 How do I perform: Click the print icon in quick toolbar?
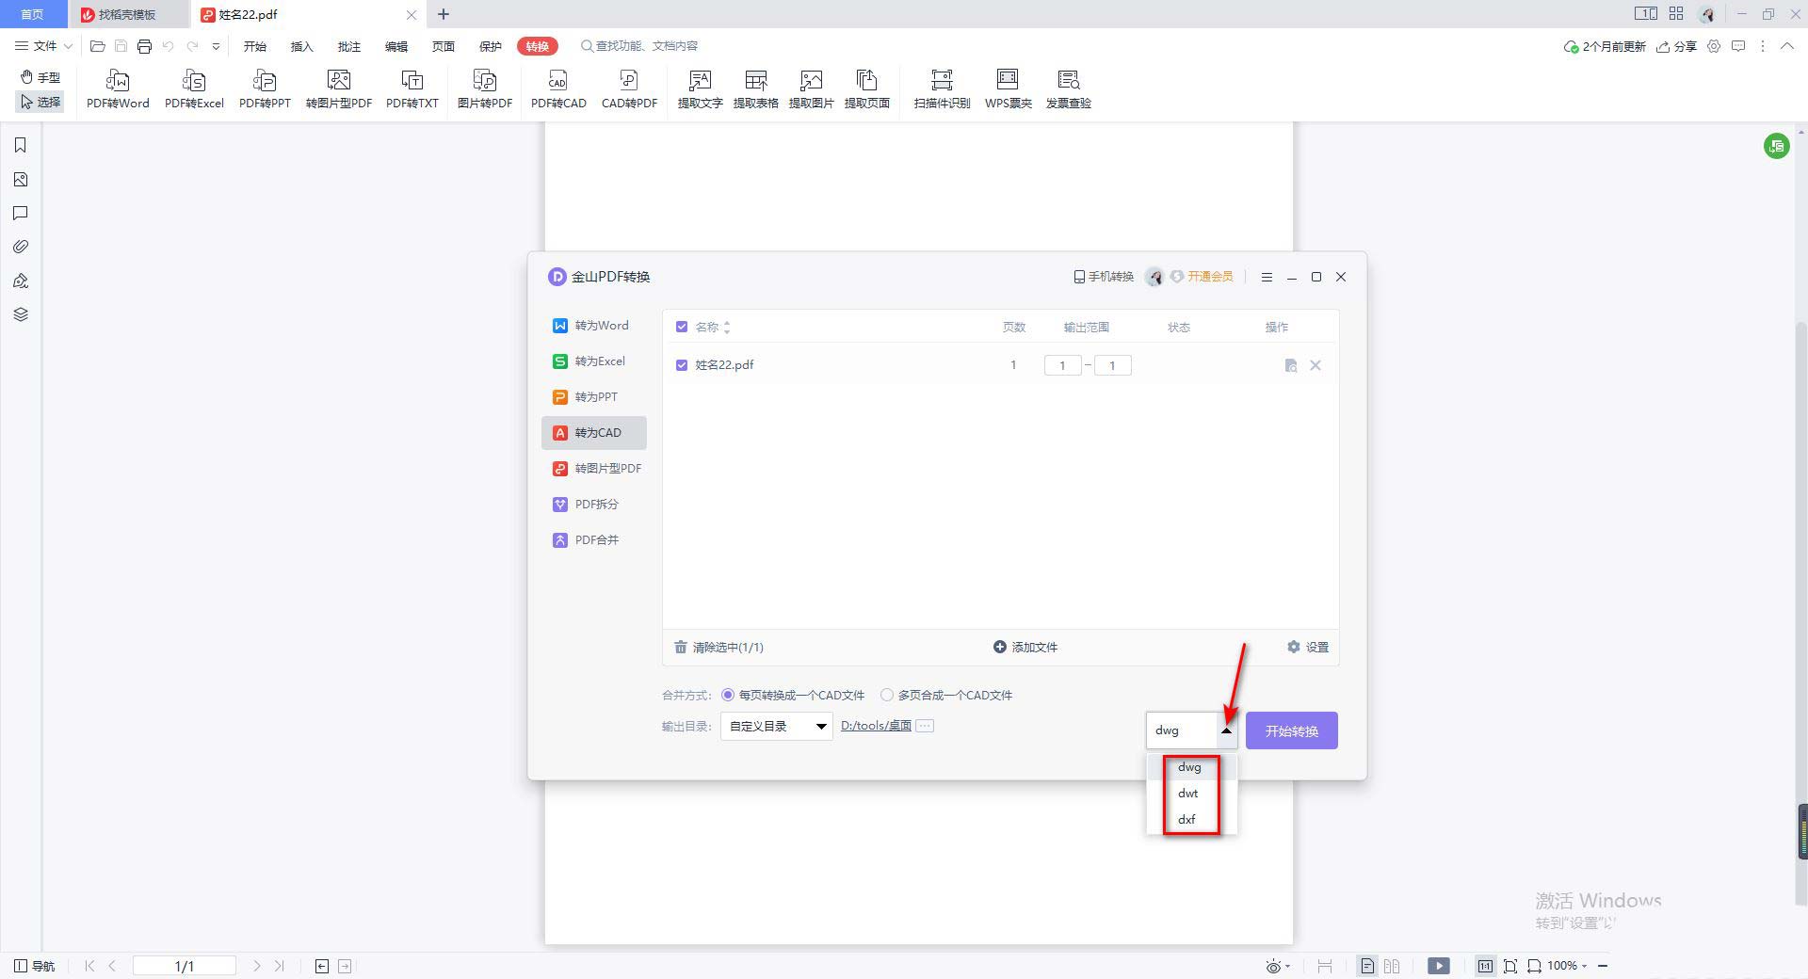click(x=144, y=46)
